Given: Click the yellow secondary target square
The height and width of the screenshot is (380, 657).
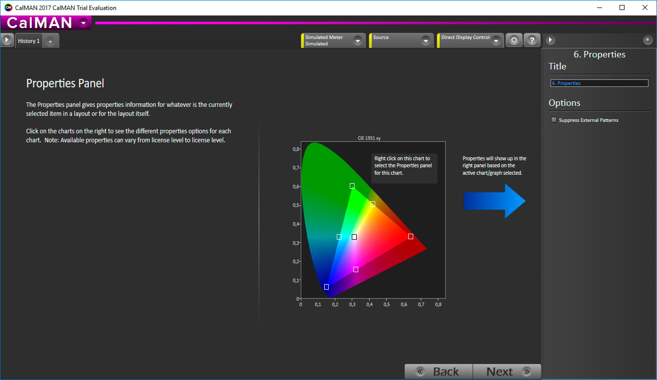Looking at the screenshot, I should (x=373, y=204).
